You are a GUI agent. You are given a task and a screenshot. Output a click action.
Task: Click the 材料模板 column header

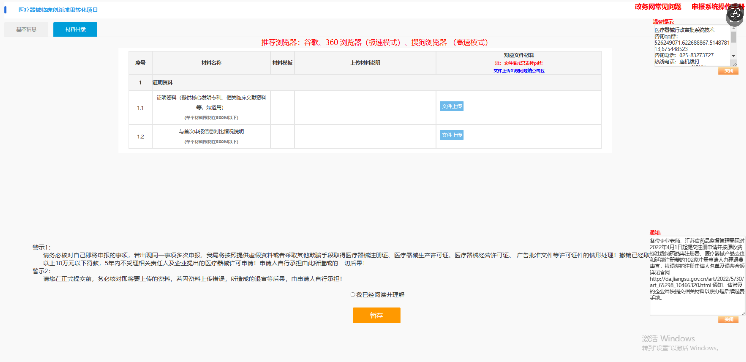point(283,63)
